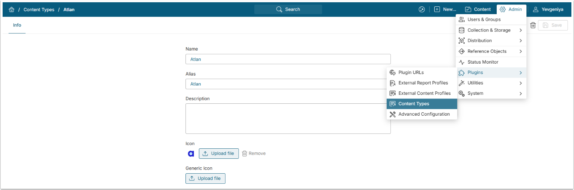574x190 pixels.
Task: Click the Users & Groups people icon
Action: [462, 19]
